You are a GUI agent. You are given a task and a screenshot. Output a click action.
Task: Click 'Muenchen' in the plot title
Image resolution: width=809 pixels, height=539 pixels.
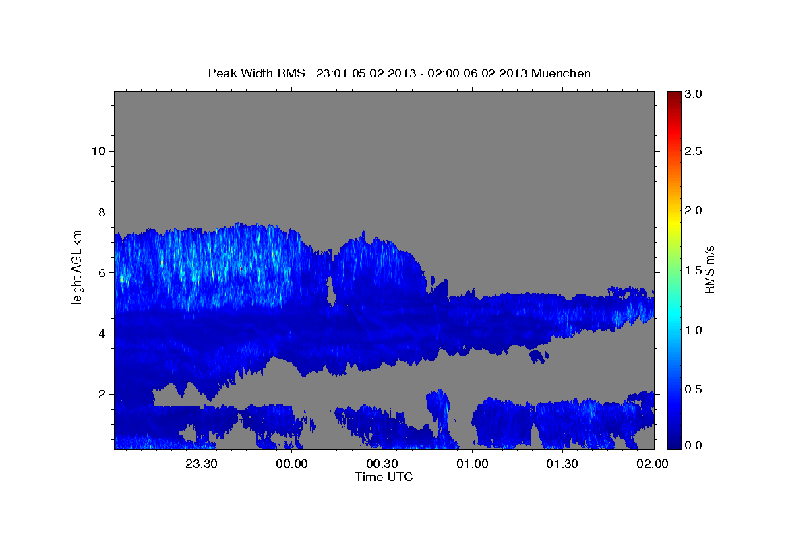561,73
